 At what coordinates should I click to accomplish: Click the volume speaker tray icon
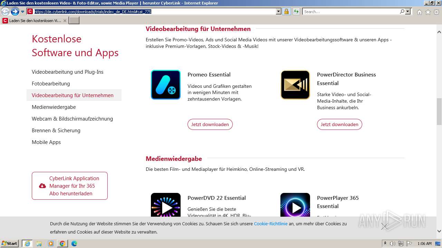(x=393, y=244)
